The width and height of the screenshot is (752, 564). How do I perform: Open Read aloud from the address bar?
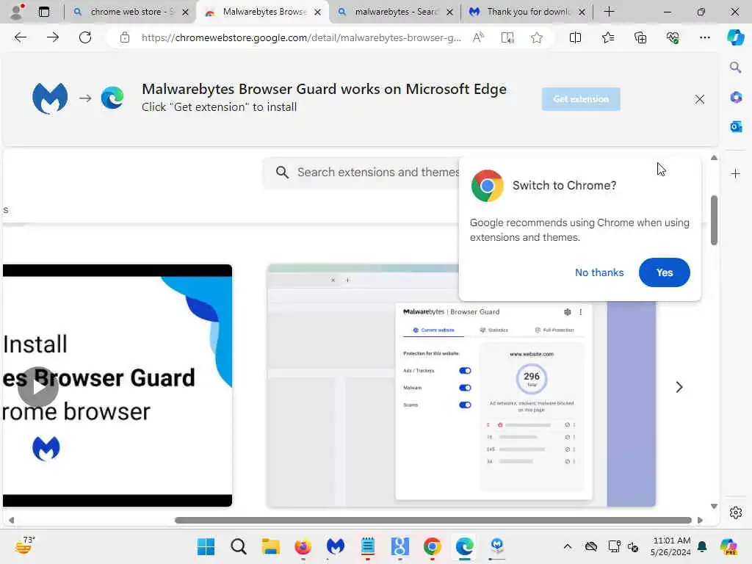pos(478,37)
